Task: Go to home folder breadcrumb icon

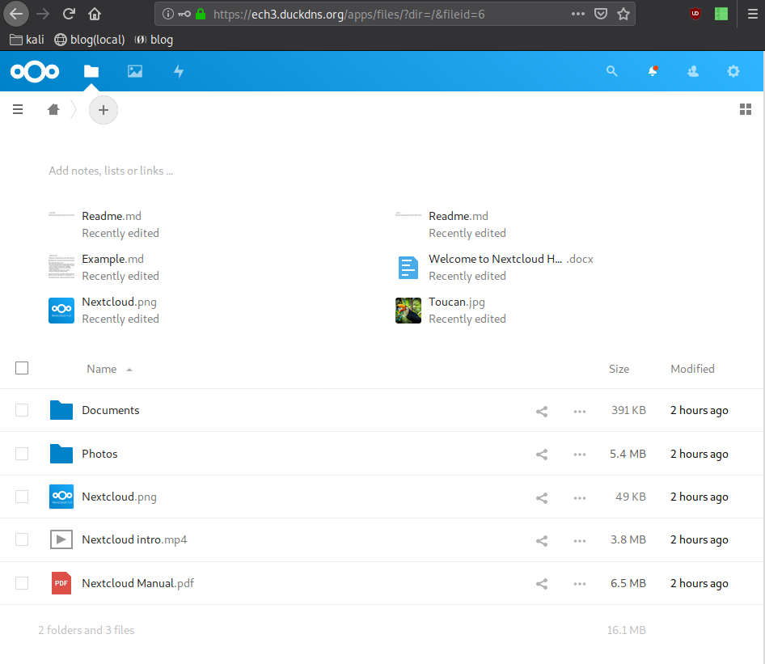Action: 53,109
